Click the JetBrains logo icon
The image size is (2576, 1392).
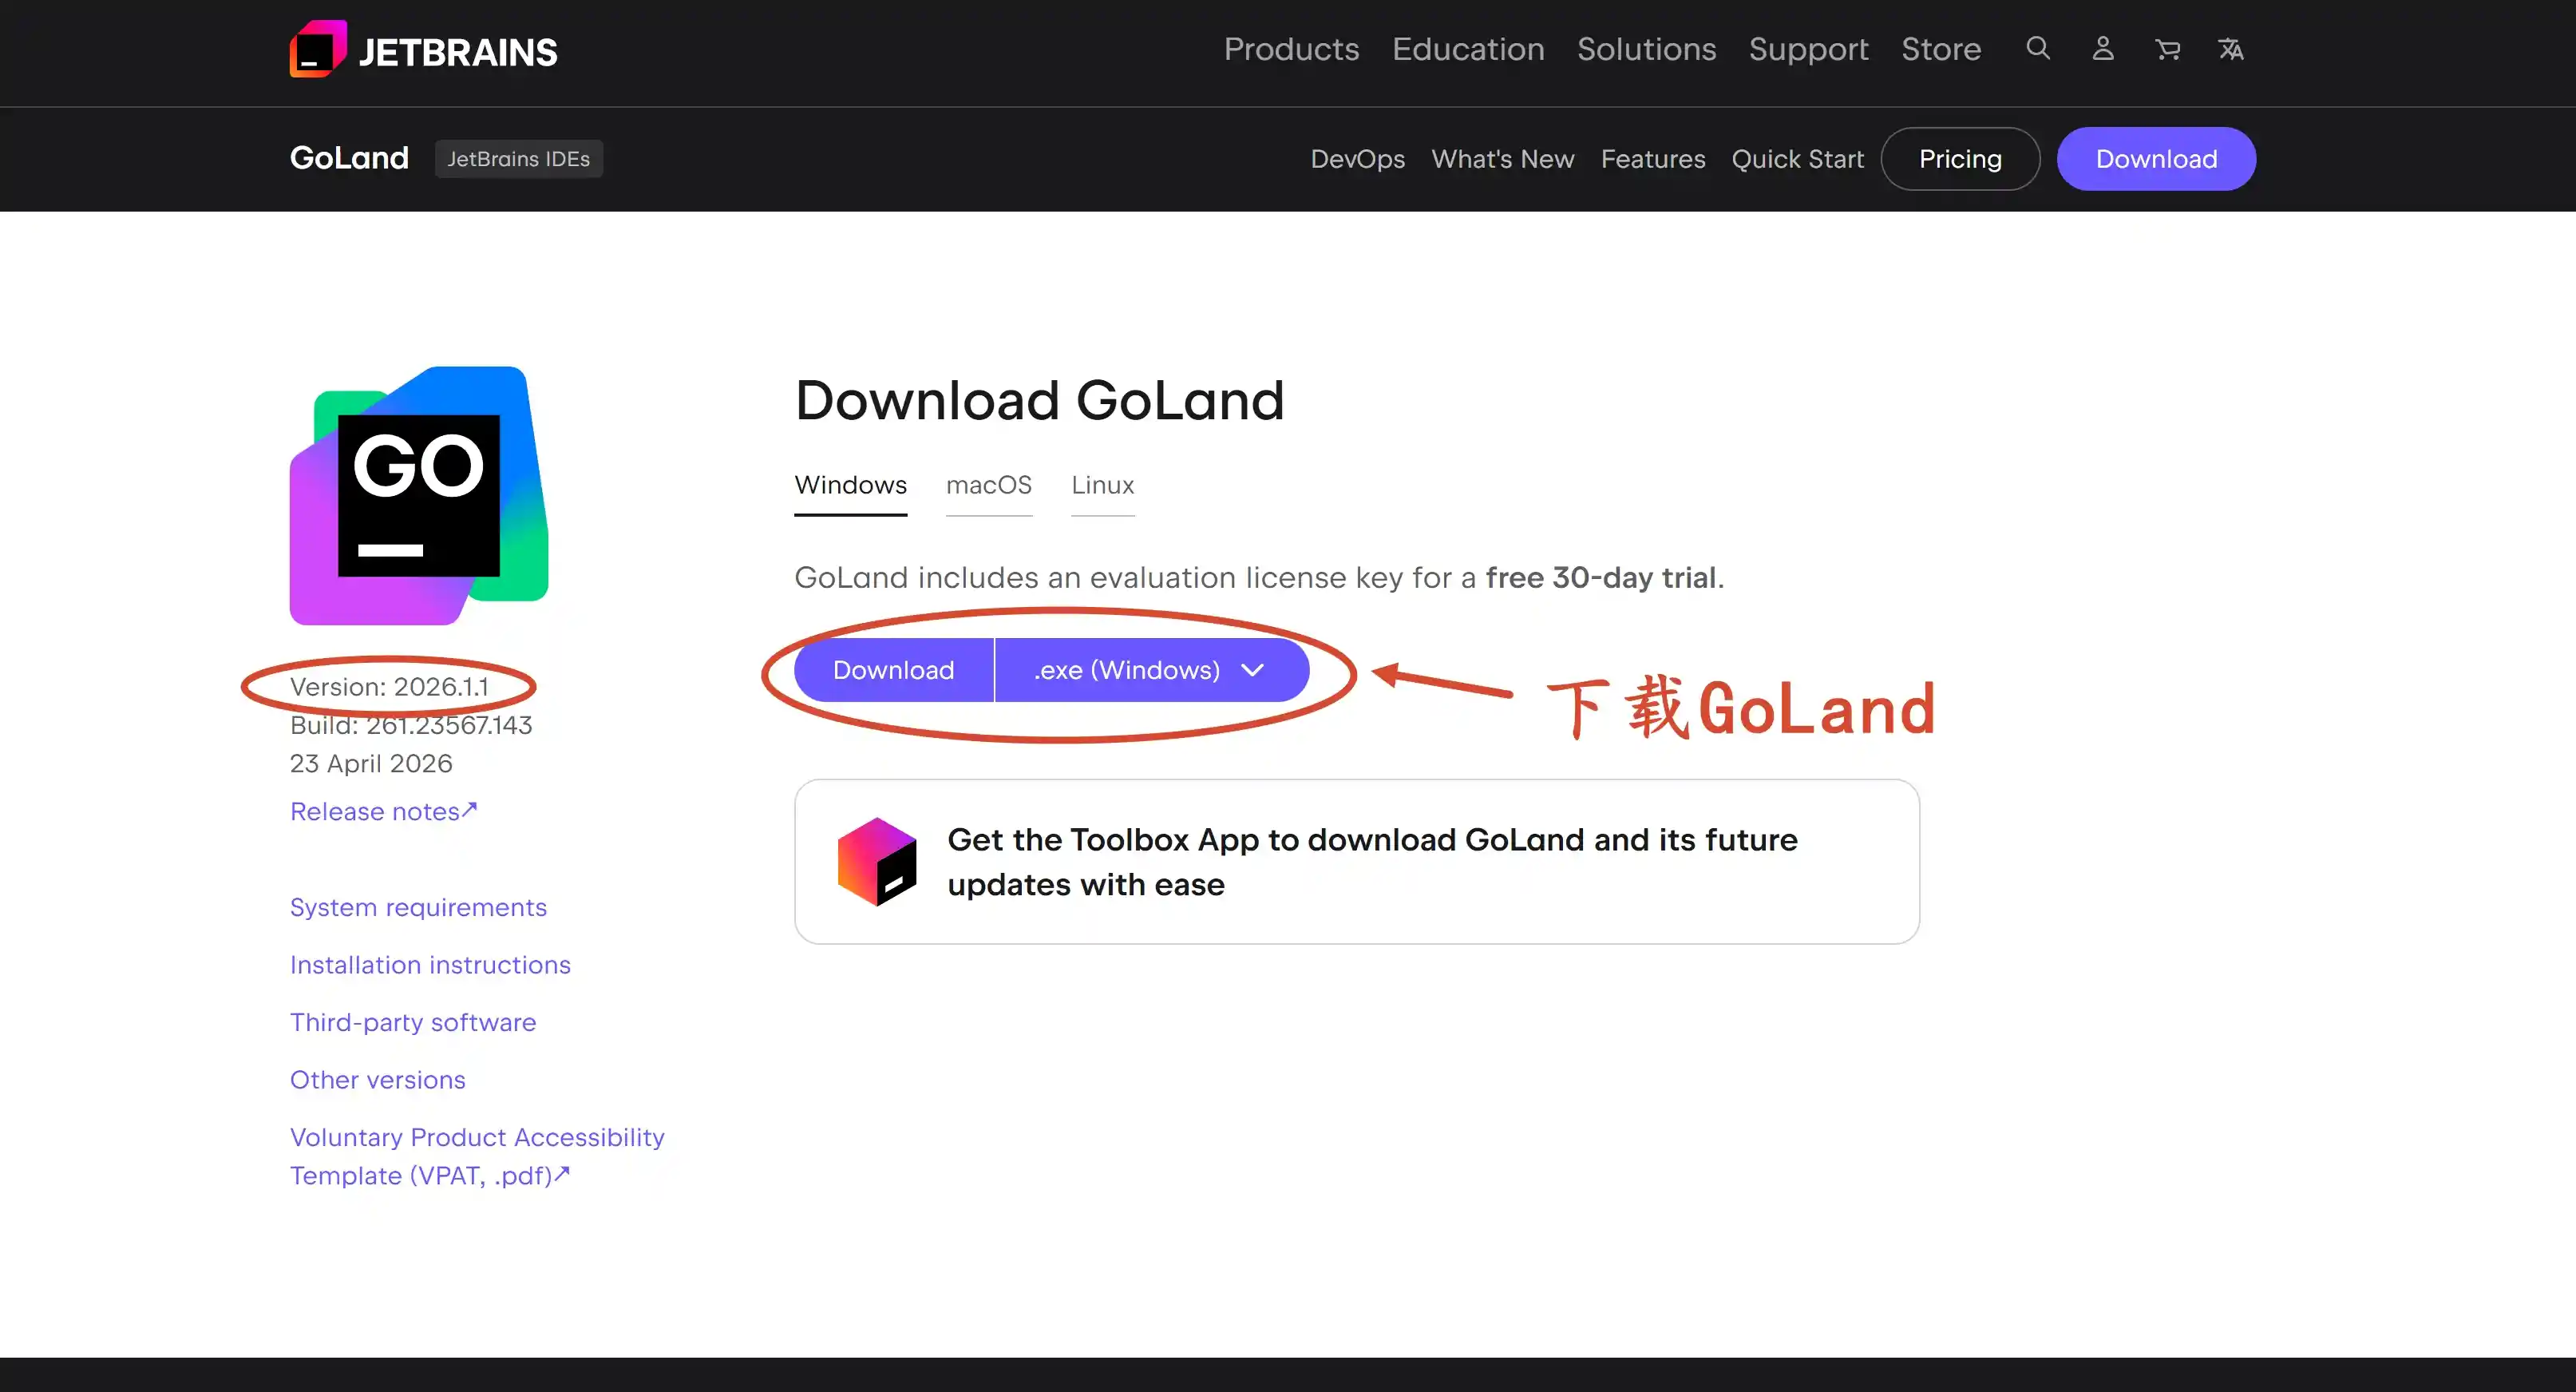point(318,49)
